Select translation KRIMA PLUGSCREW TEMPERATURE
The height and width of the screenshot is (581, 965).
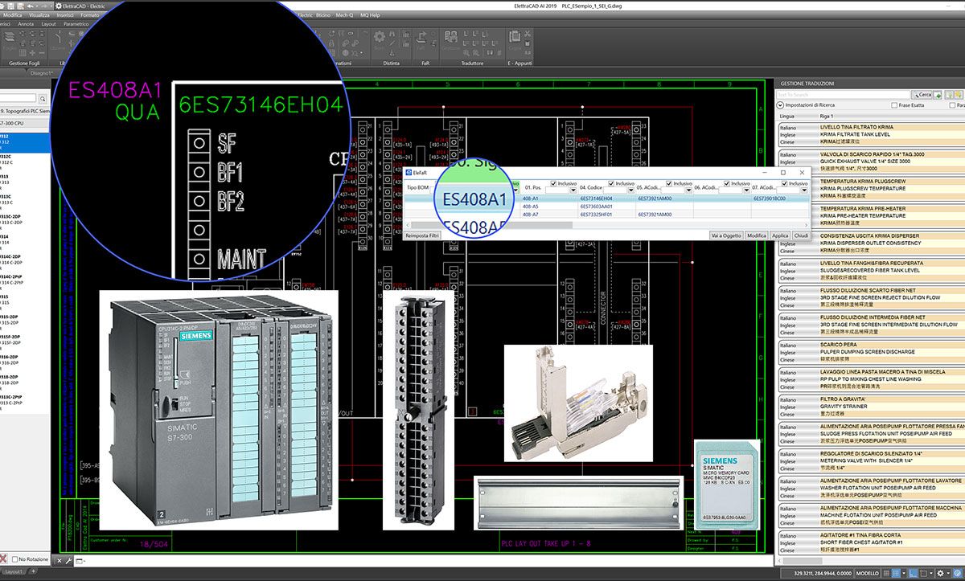[x=864, y=188]
